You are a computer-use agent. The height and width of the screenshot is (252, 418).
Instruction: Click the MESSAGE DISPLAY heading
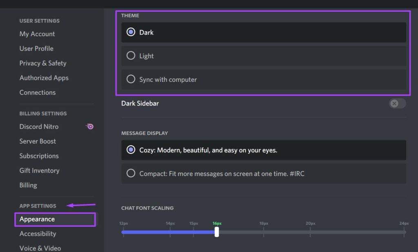pyautogui.click(x=145, y=133)
